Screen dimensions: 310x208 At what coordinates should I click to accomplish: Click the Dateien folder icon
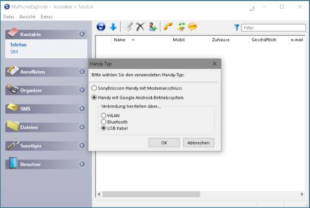[x=13, y=126]
